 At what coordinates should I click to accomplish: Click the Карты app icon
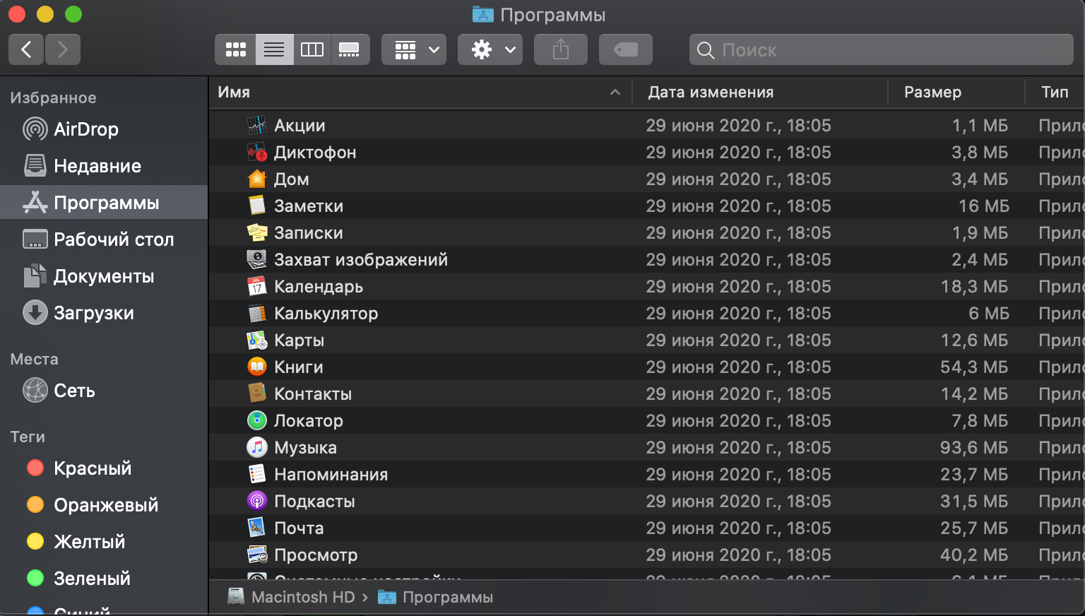coord(256,340)
